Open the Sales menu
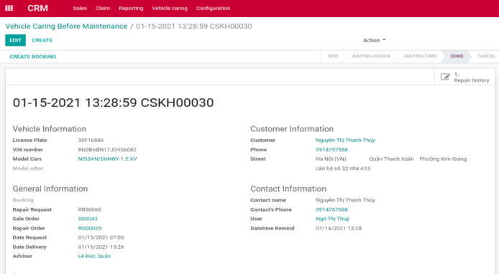The image size is (499, 274). pyautogui.click(x=80, y=9)
